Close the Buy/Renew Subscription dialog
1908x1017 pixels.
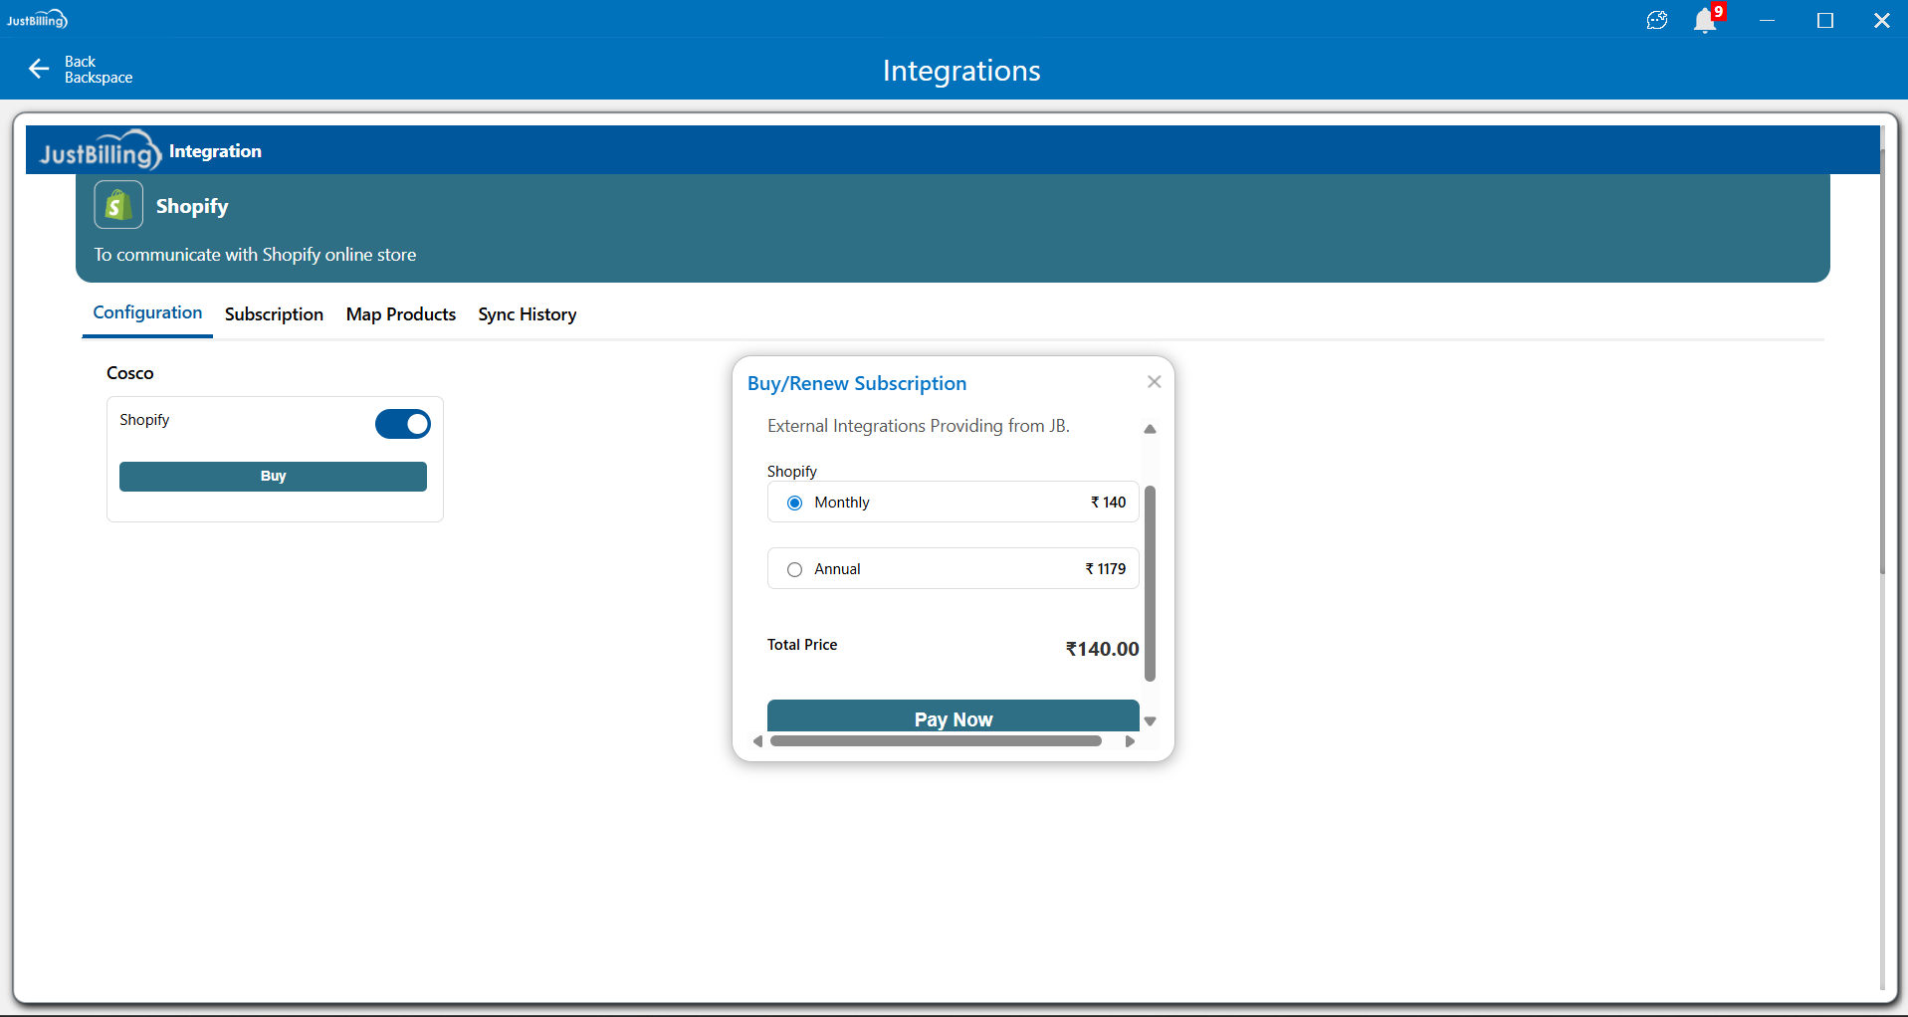(x=1154, y=382)
